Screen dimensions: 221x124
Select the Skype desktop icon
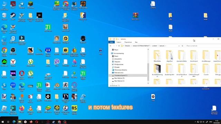[4, 86]
